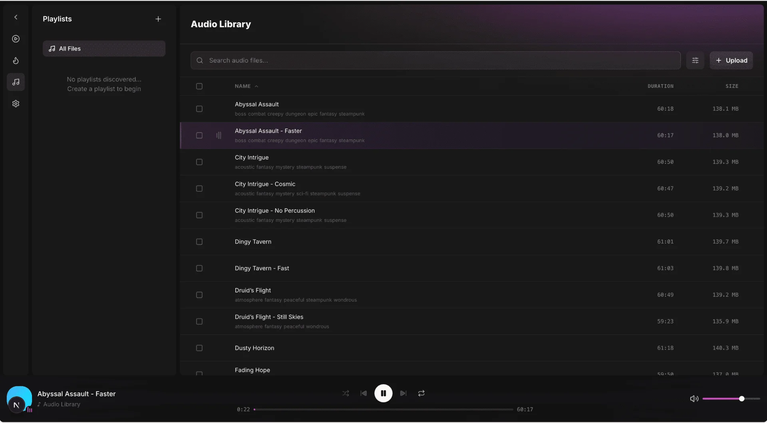Mute the volume using the speaker icon

click(694, 399)
